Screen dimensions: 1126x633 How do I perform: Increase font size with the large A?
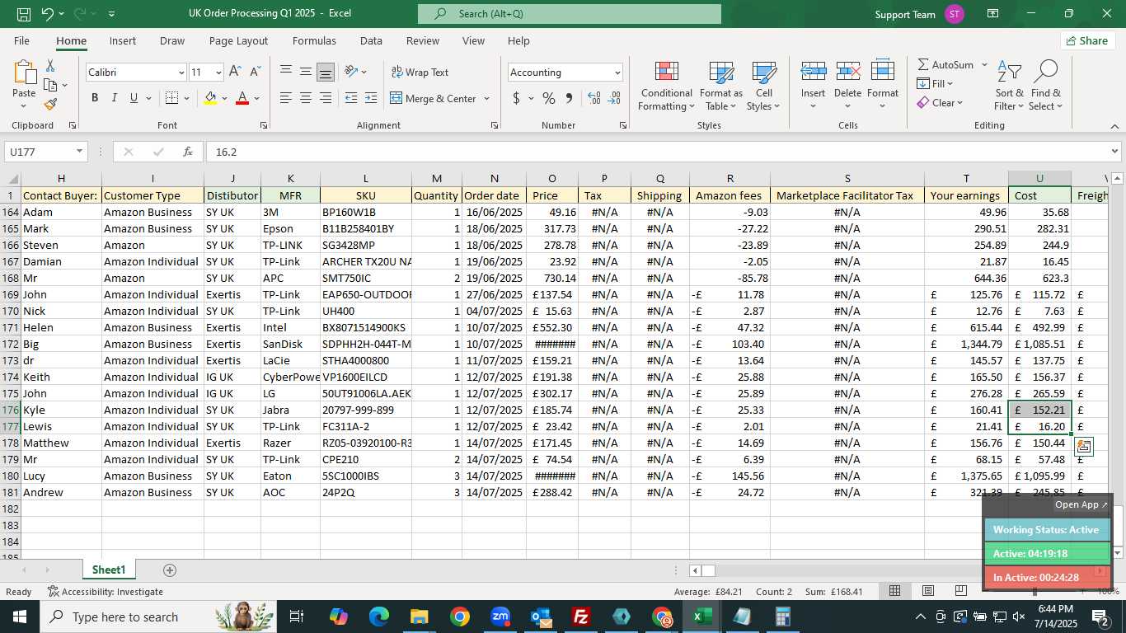point(235,73)
